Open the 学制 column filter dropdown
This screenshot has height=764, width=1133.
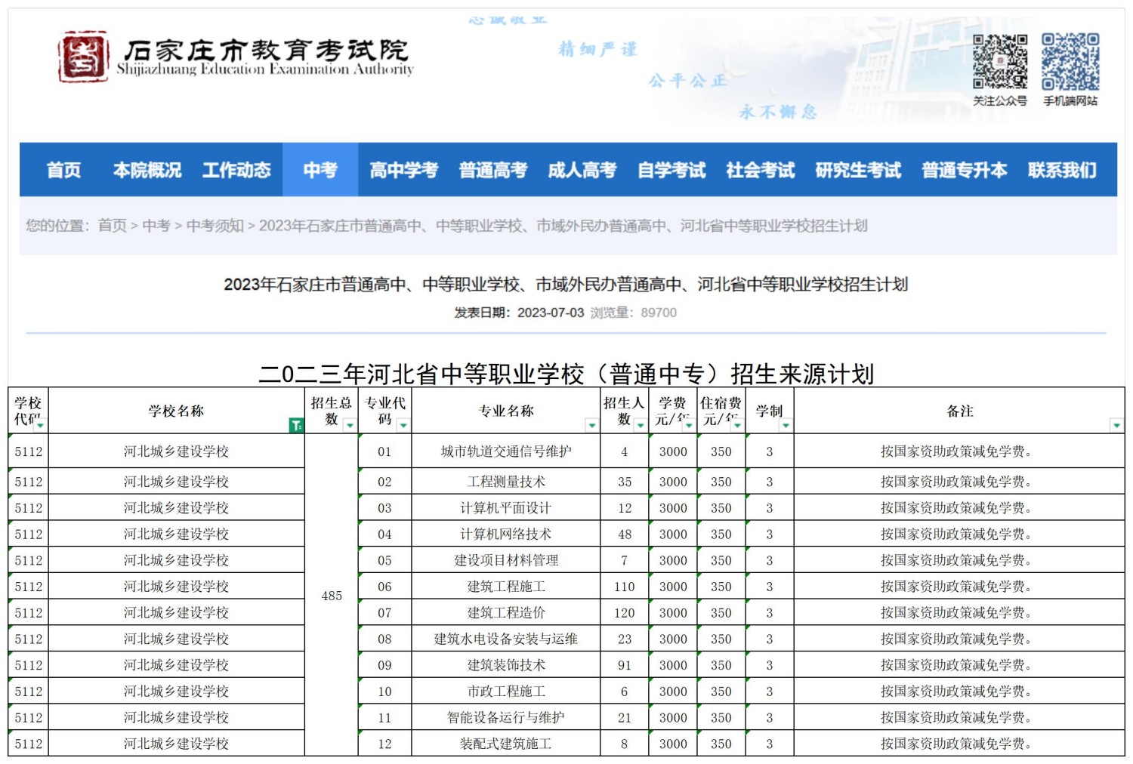(x=786, y=426)
